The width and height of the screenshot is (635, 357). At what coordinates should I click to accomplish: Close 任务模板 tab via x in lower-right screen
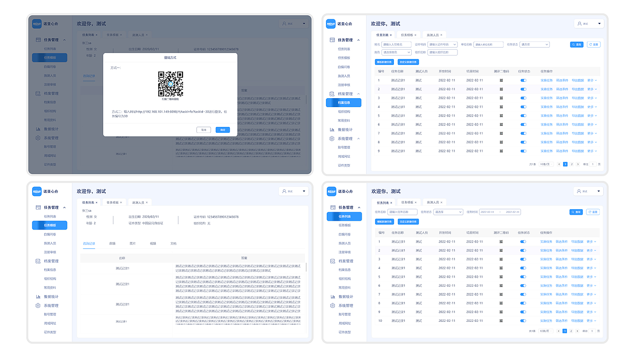(x=416, y=202)
